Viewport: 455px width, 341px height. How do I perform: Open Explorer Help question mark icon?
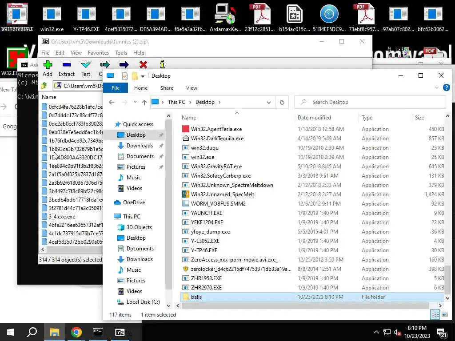pyautogui.click(x=447, y=87)
